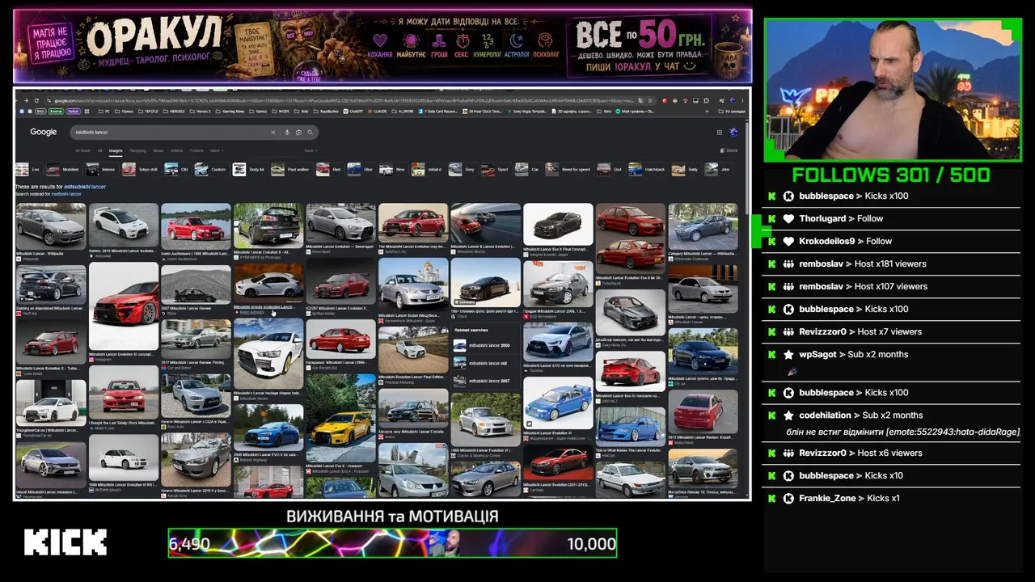Expand the More tabs dropdown
This screenshot has height=582, width=1035.
coord(216,150)
